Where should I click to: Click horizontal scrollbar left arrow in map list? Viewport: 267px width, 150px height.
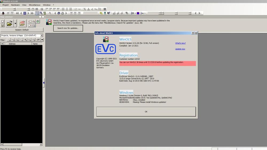[x=2, y=145]
